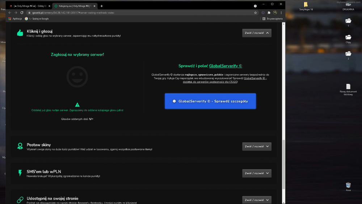The image size is (362, 204).
Task: Open the Chrome three-dot menu
Action: point(281,13)
